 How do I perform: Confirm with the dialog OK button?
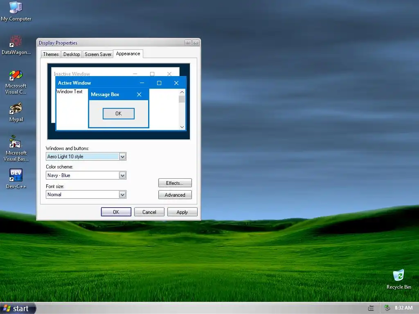(x=116, y=212)
